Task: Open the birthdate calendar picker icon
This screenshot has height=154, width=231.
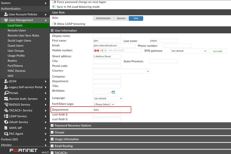Action: tap(113, 92)
